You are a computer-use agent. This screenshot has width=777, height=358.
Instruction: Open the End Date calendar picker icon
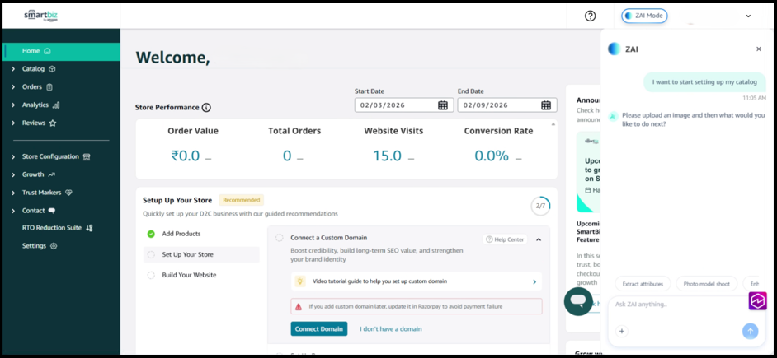pyautogui.click(x=546, y=105)
